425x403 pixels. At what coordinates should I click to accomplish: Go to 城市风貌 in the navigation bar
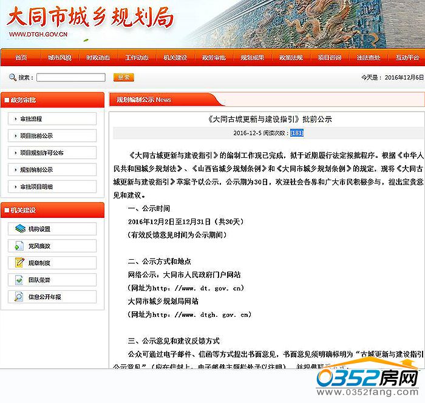59,58
